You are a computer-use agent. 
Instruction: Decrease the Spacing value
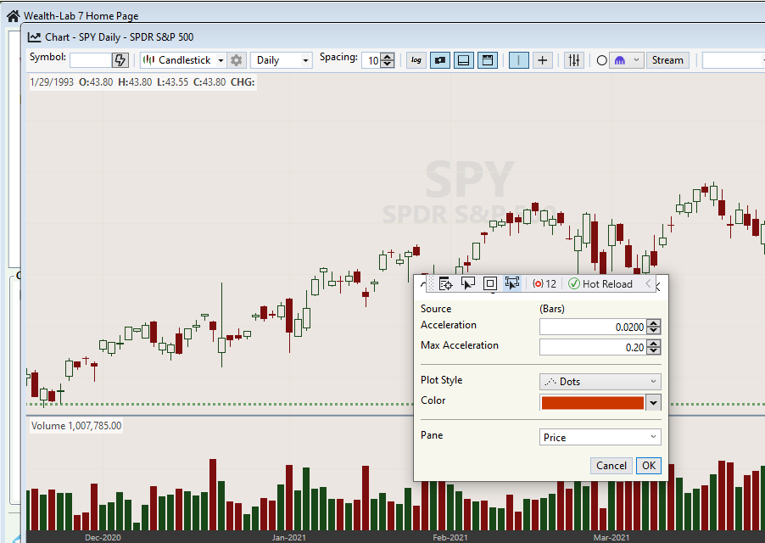tap(388, 64)
